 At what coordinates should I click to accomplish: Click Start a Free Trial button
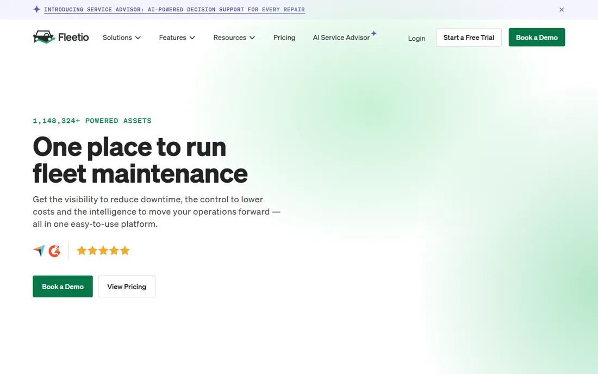point(469,38)
